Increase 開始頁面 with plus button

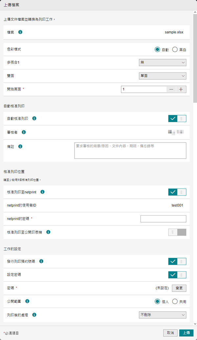tap(181, 90)
